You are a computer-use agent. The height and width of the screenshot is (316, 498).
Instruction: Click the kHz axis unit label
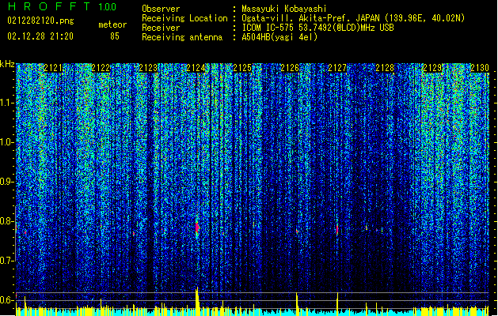pos(7,64)
